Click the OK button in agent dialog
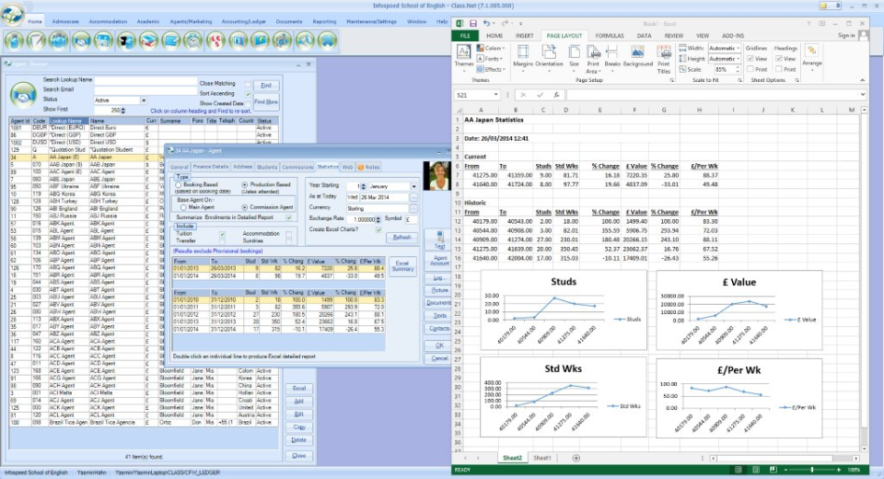This screenshot has width=884, height=479. pyautogui.click(x=439, y=345)
